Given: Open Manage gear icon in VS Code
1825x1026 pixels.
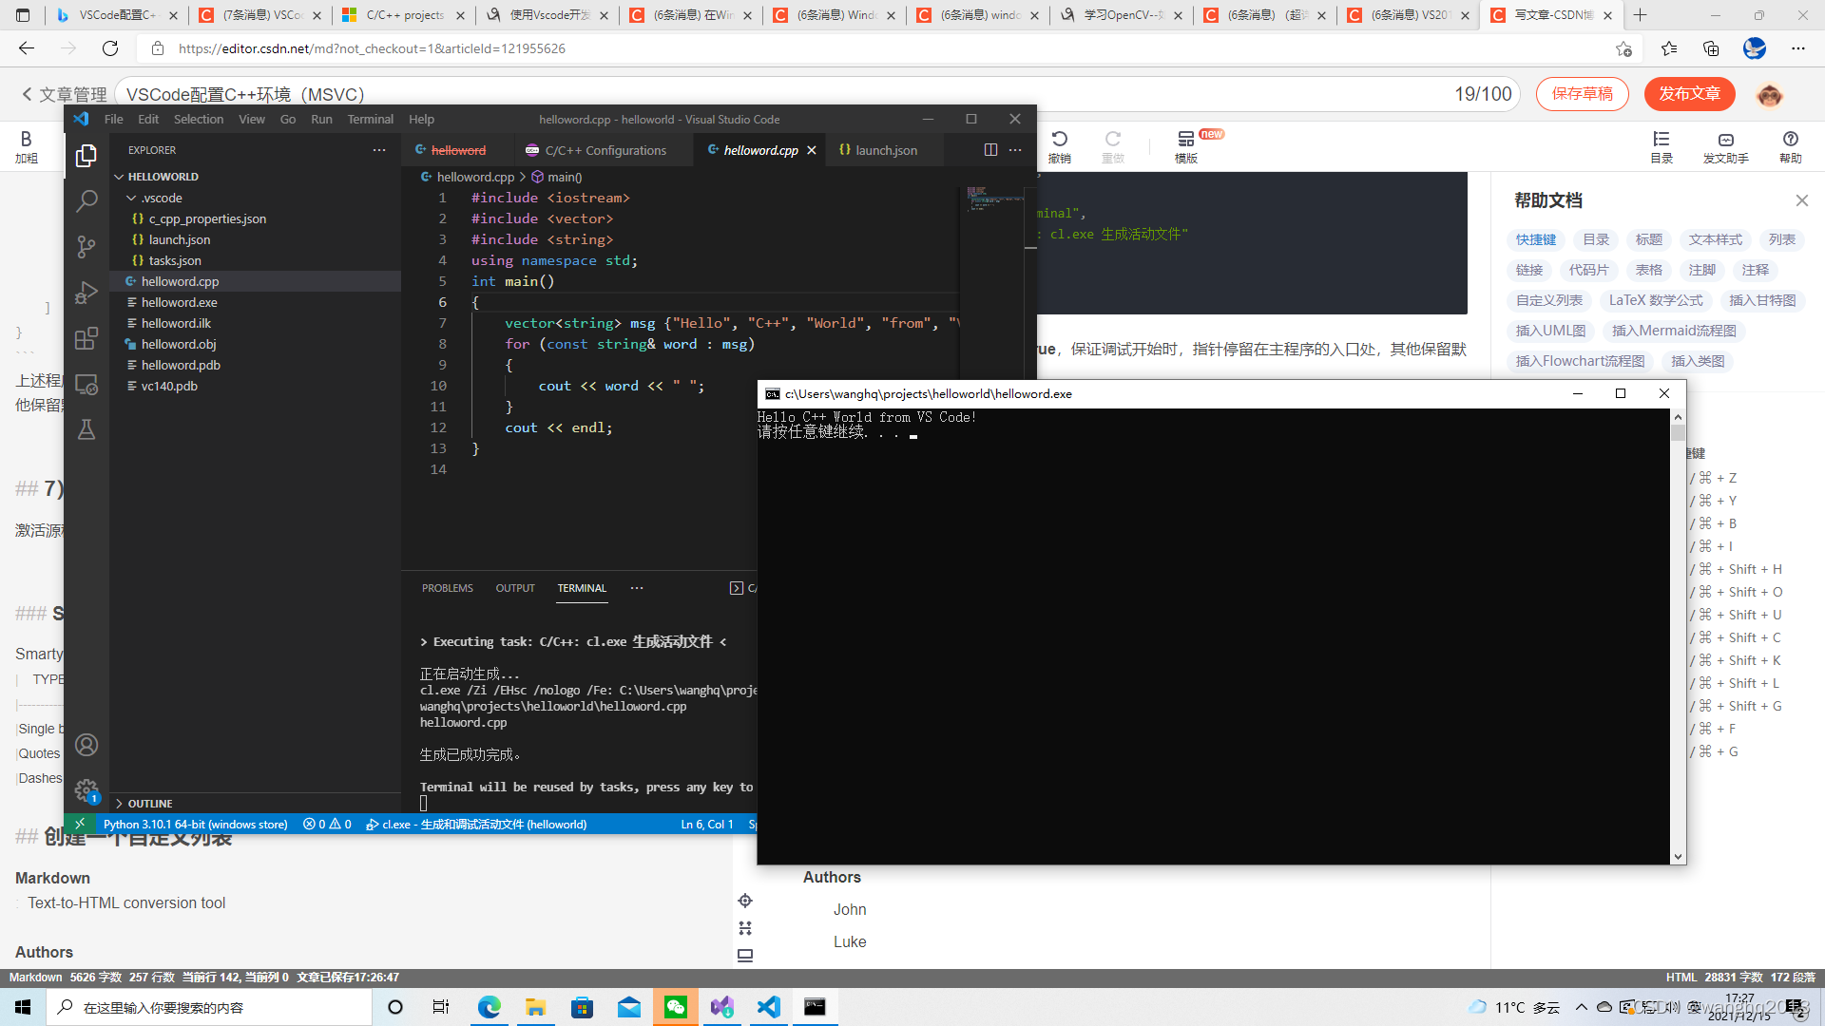Looking at the screenshot, I should (86, 790).
